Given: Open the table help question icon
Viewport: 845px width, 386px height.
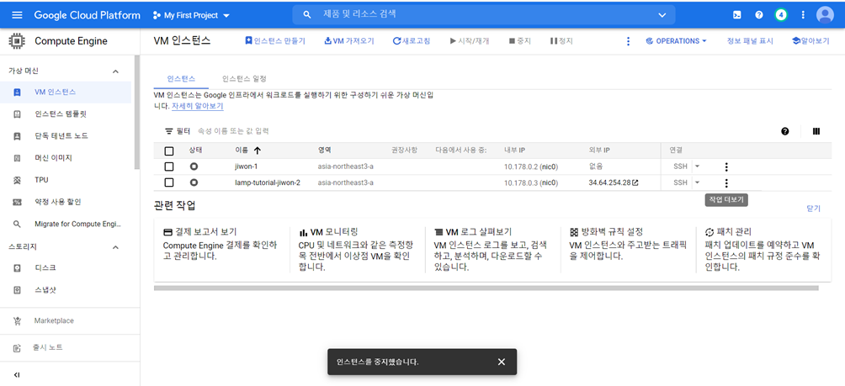Looking at the screenshot, I should 785,131.
